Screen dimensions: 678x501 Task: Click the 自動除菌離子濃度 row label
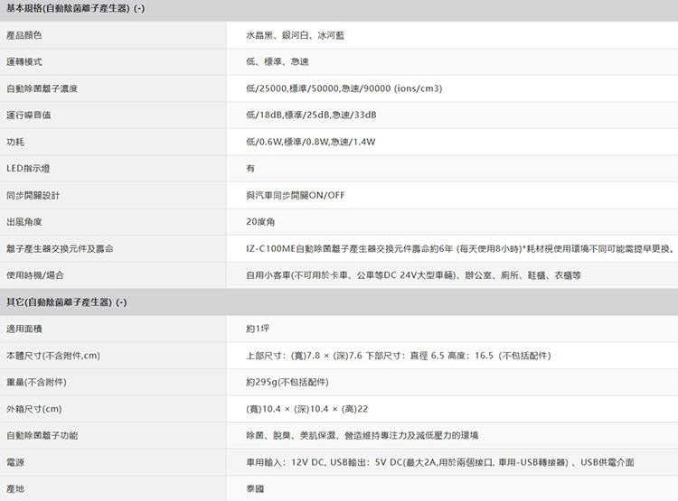(x=42, y=88)
